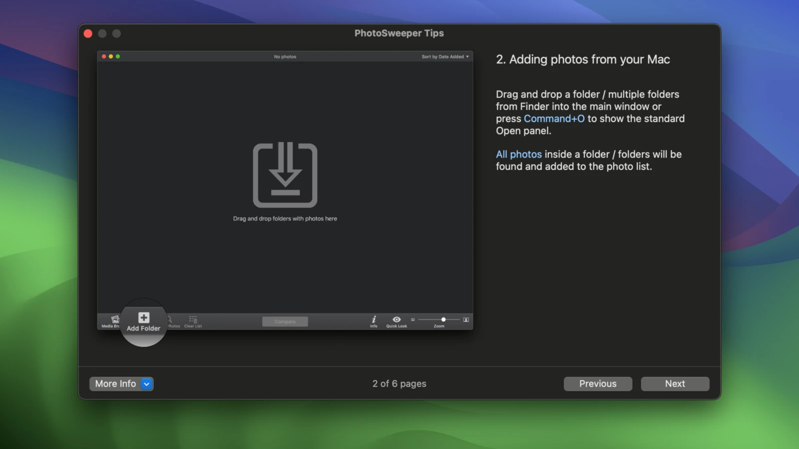Open the More Info options list
This screenshot has height=449, width=799.
pyautogui.click(x=116, y=384)
